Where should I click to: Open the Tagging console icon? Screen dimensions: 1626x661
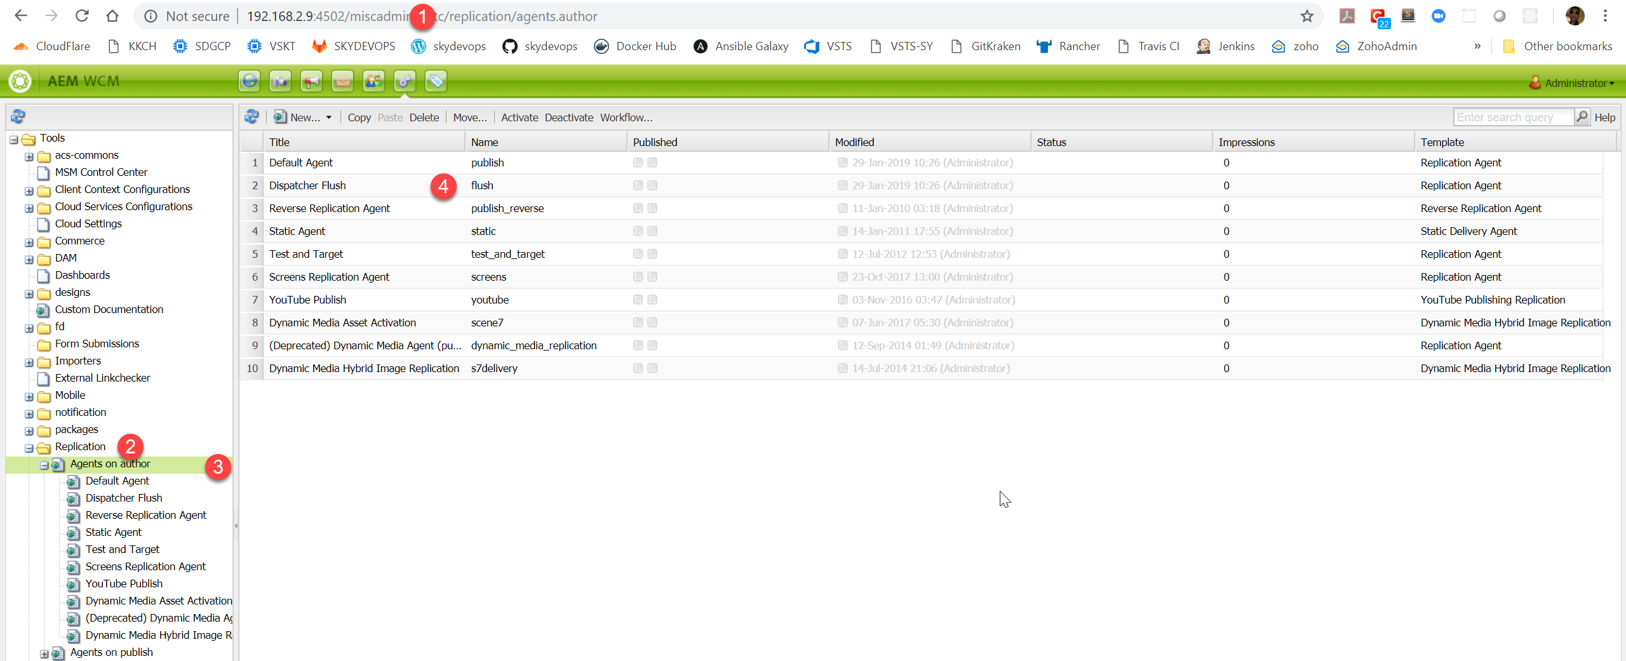[436, 81]
